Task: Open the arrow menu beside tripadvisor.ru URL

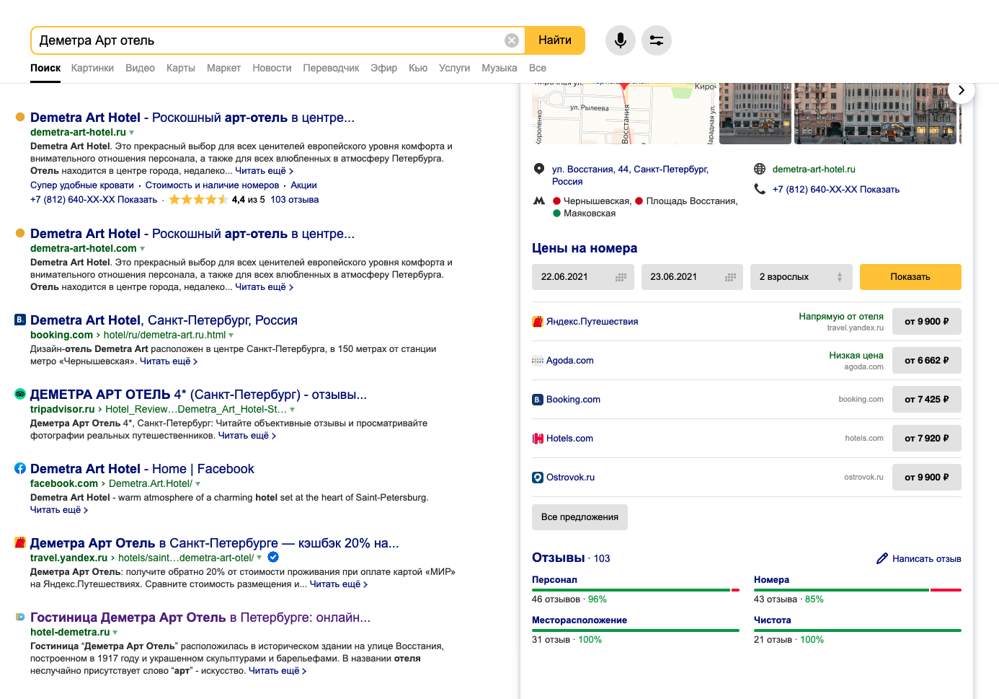Action: point(292,410)
